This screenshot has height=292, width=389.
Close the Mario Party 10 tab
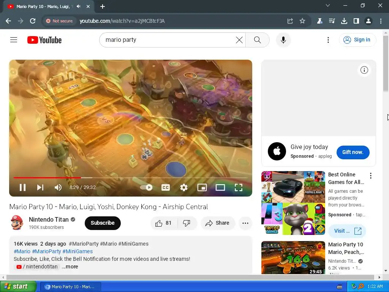pos(88,6)
